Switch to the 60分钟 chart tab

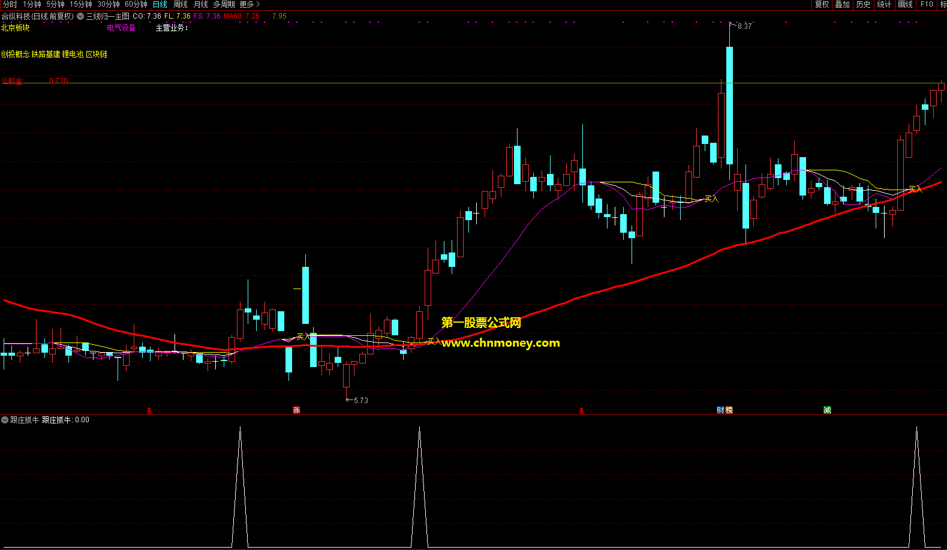(x=136, y=4)
